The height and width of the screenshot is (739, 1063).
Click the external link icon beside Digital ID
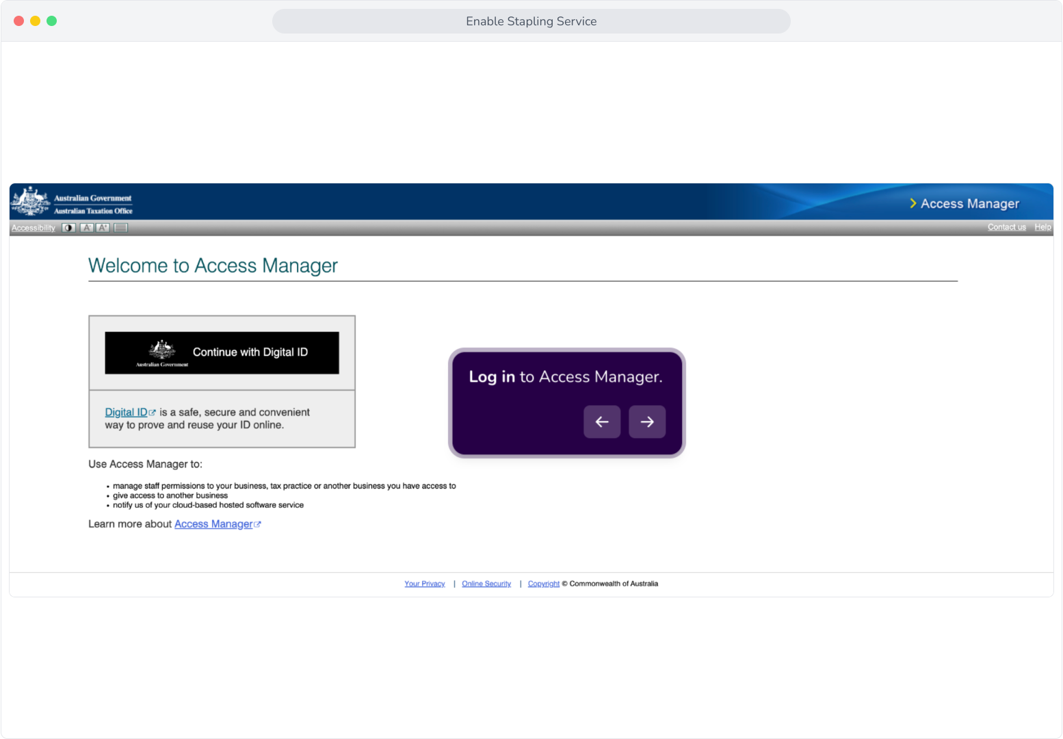point(153,413)
